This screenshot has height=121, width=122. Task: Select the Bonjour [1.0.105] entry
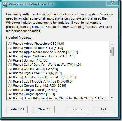(58, 60)
